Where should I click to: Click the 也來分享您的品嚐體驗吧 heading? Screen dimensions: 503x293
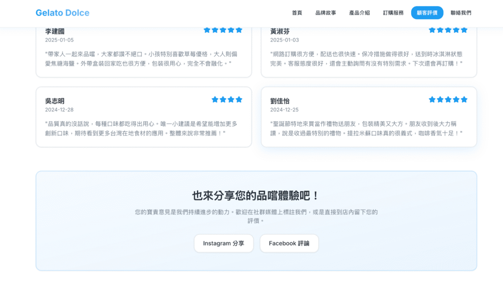point(256,195)
